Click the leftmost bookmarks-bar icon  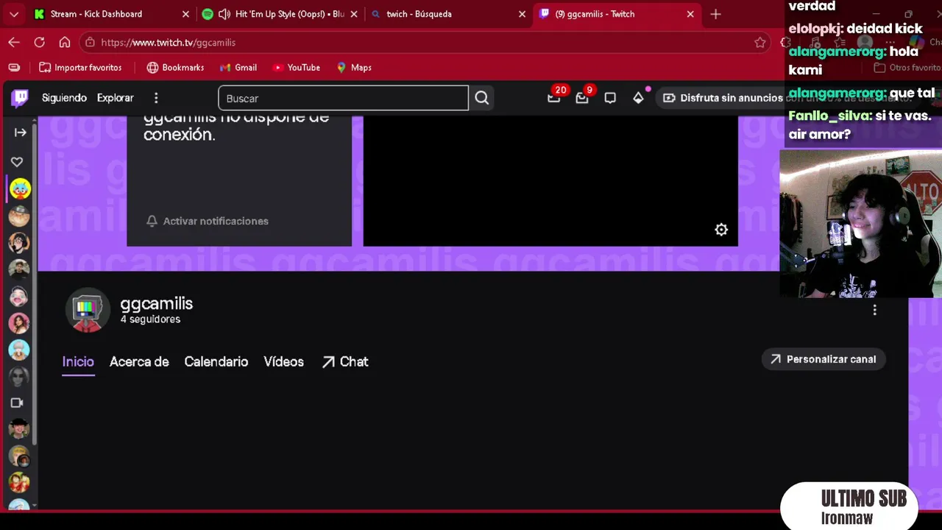(14, 68)
